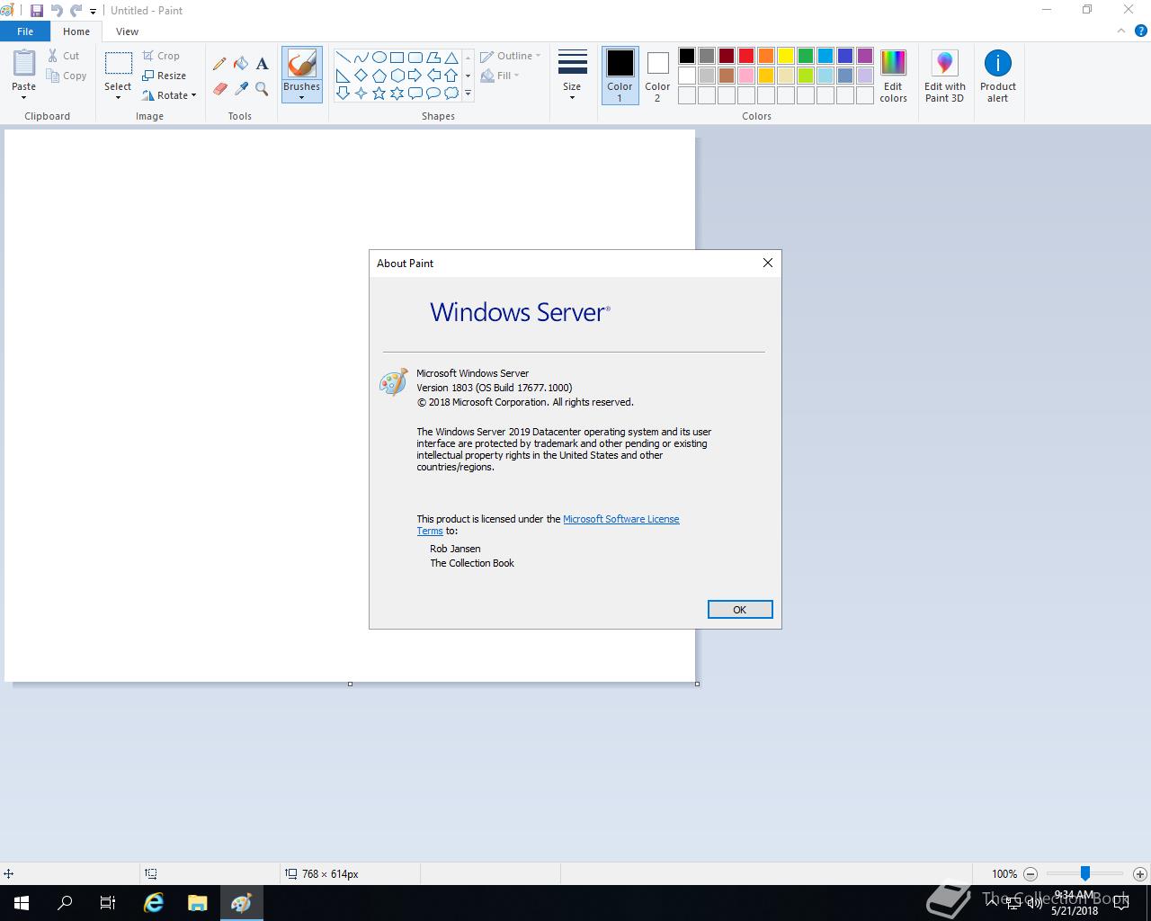The width and height of the screenshot is (1151, 921).
Task: Open File Explorer from taskbar
Action: pyautogui.click(x=197, y=903)
